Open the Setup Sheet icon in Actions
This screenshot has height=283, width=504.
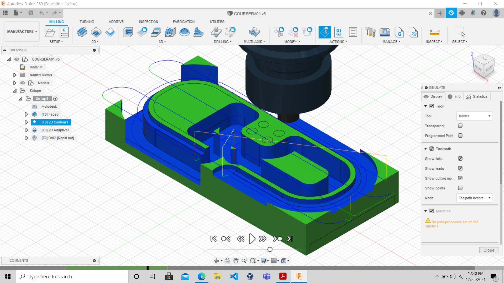353,32
